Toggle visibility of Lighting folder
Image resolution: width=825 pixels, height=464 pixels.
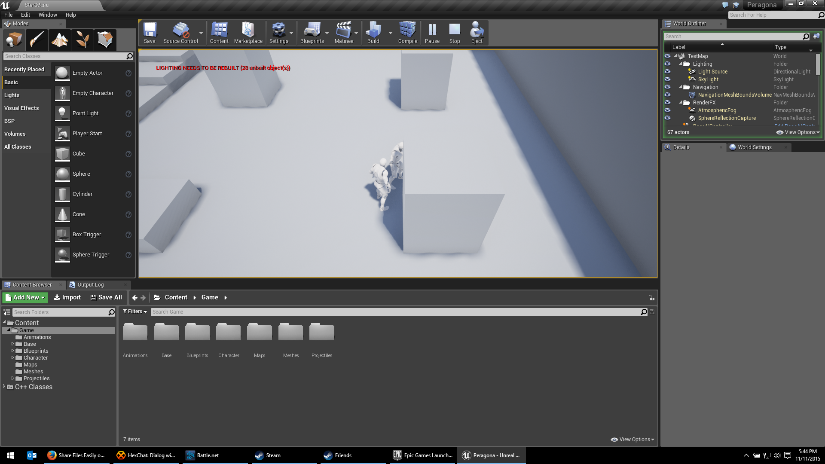(x=667, y=64)
